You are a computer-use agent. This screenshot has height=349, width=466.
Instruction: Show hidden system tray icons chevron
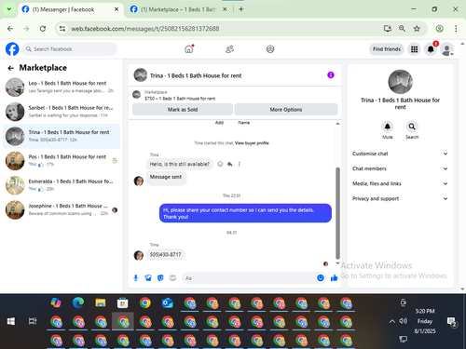pos(392,321)
